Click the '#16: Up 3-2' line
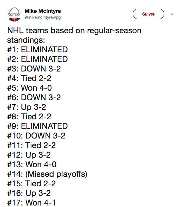The width and height of the screenshot is (177, 207). 29,193
